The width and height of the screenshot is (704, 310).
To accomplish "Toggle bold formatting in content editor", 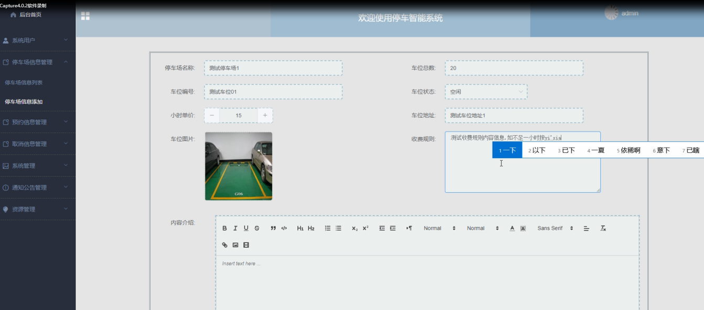I will [x=225, y=228].
